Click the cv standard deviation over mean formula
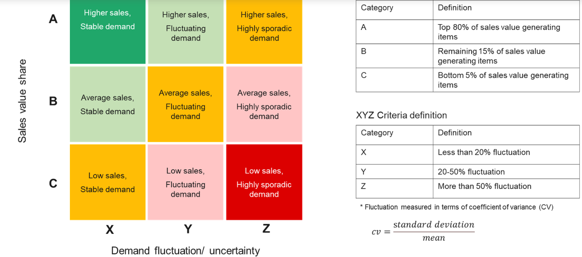 click(423, 231)
